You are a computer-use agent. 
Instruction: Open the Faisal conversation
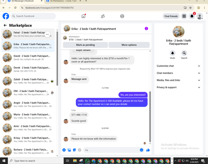point(28,34)
